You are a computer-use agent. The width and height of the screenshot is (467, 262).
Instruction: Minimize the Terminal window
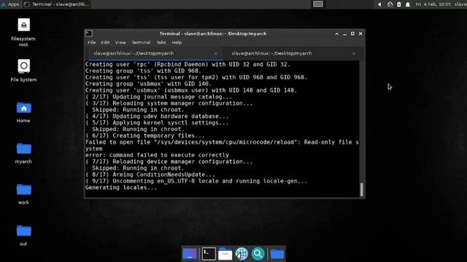[345, 34]
